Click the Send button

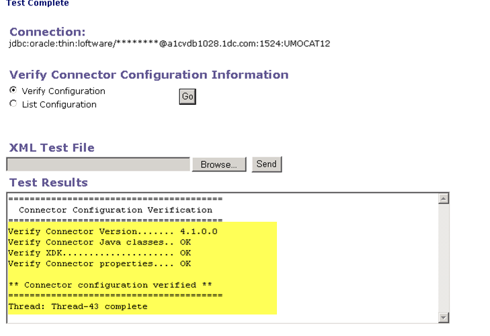pyautogui.click(x=267, y=164)
